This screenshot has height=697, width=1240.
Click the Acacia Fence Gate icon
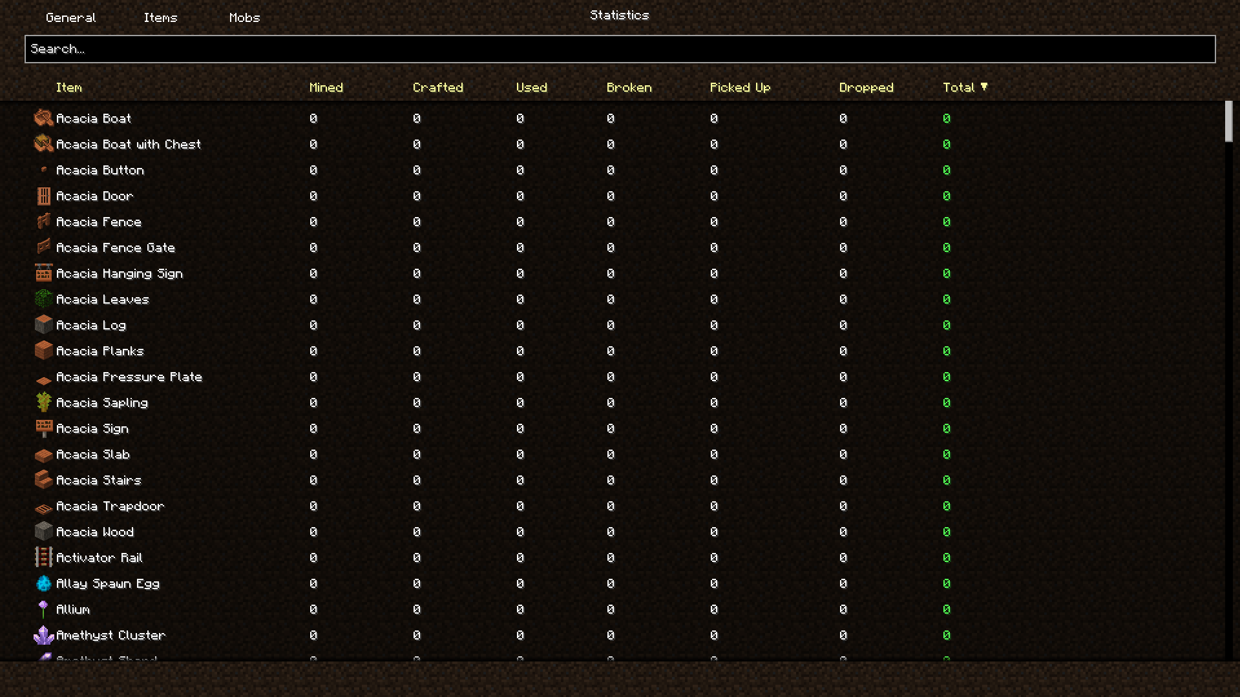pyautogui.click(x=43, y=247)
